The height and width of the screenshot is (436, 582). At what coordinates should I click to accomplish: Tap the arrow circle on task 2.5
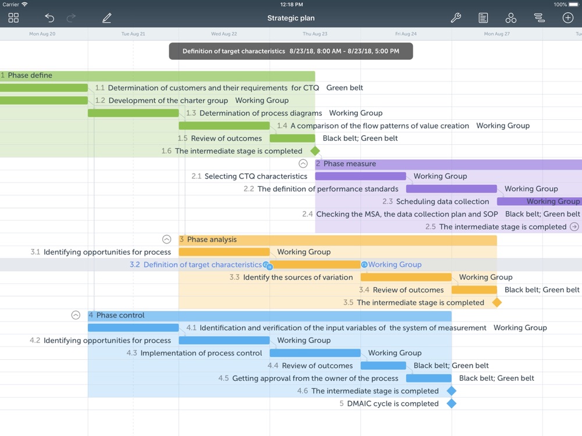574,227
